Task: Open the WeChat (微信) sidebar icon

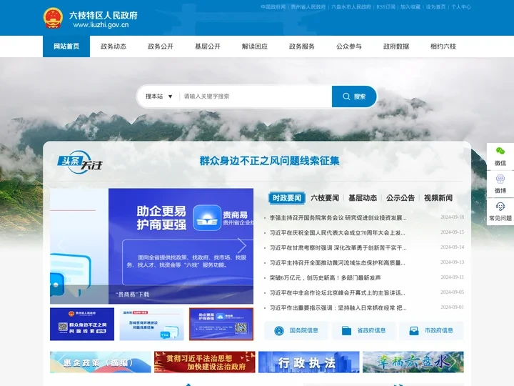Action: pos(500,157)
